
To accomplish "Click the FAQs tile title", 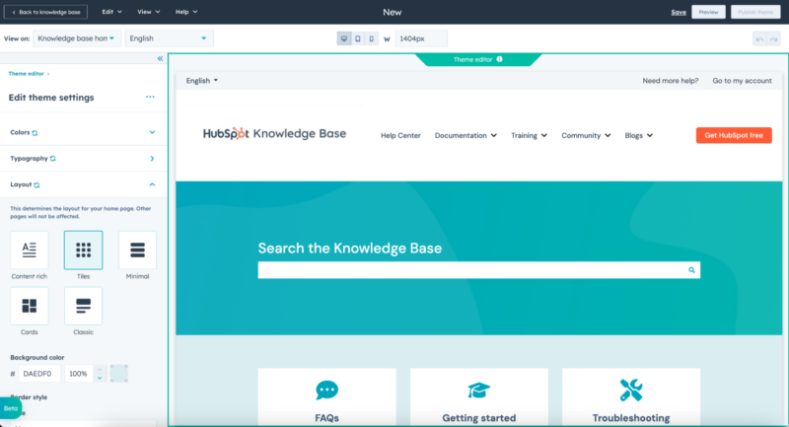I will (x=327, y=418).
